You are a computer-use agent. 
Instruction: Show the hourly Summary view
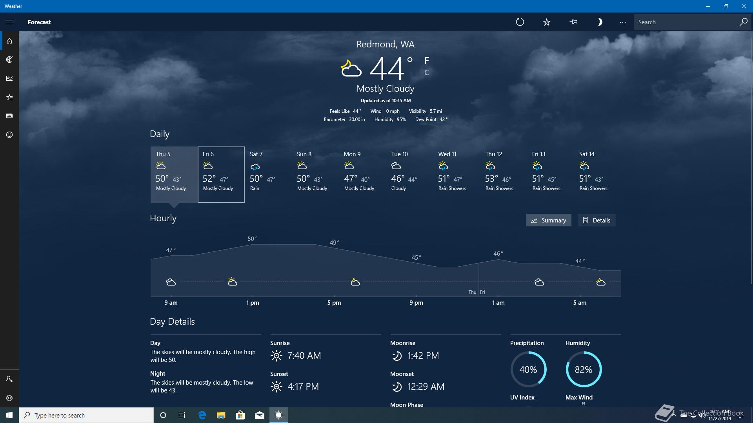(548, 220)
